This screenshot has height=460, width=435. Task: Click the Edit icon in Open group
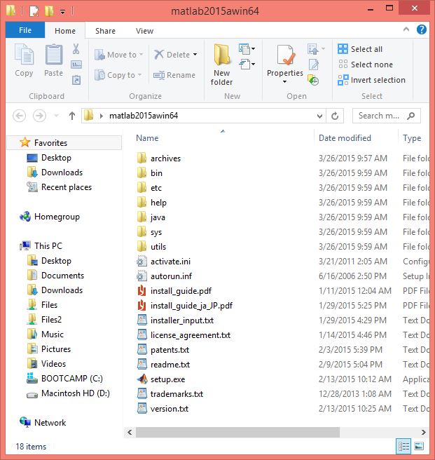(x=313, y=65)
